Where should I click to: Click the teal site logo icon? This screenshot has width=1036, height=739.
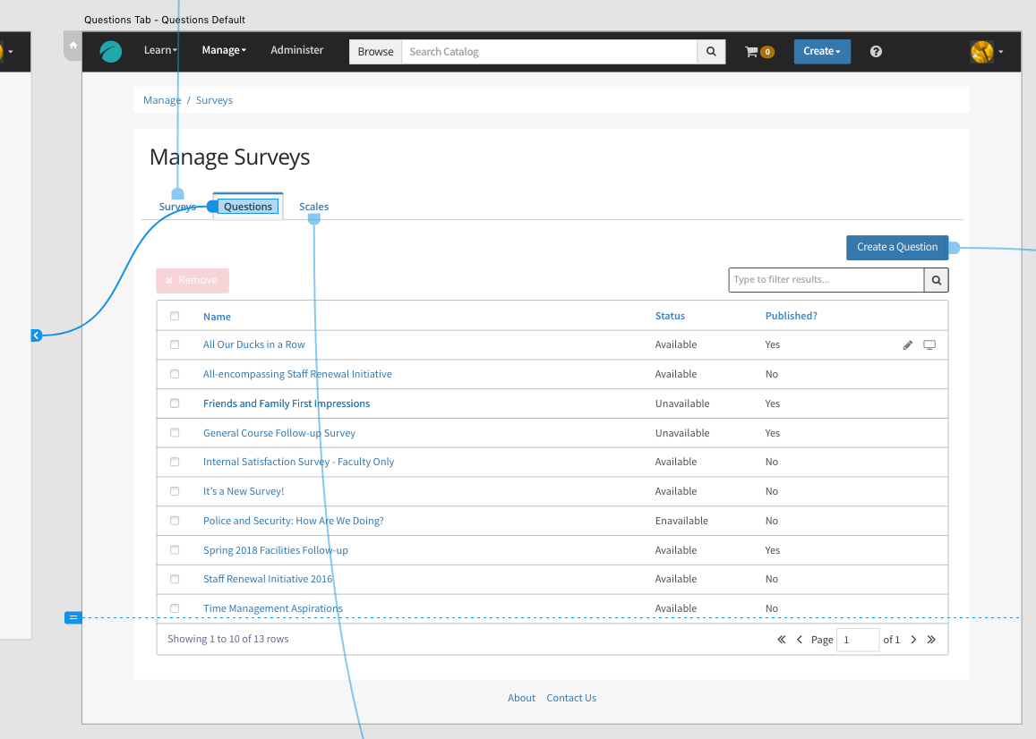(x=111, y=52)
